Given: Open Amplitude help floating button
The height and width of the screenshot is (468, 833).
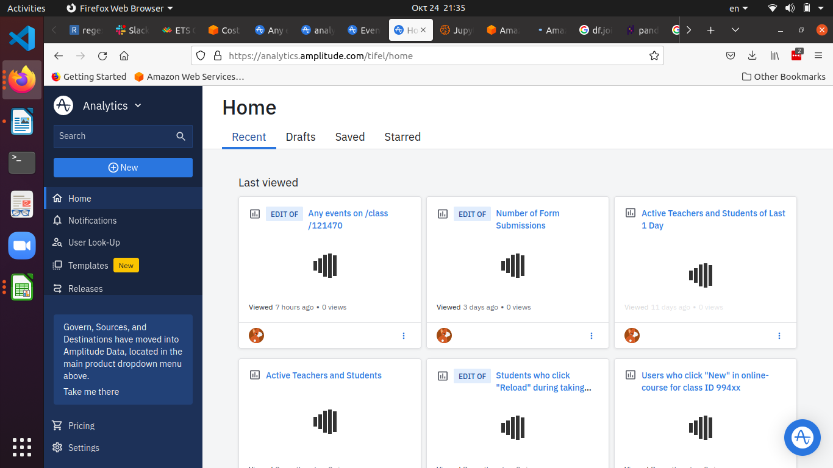Looking at the screenshot, I should [x=802, y=437].
